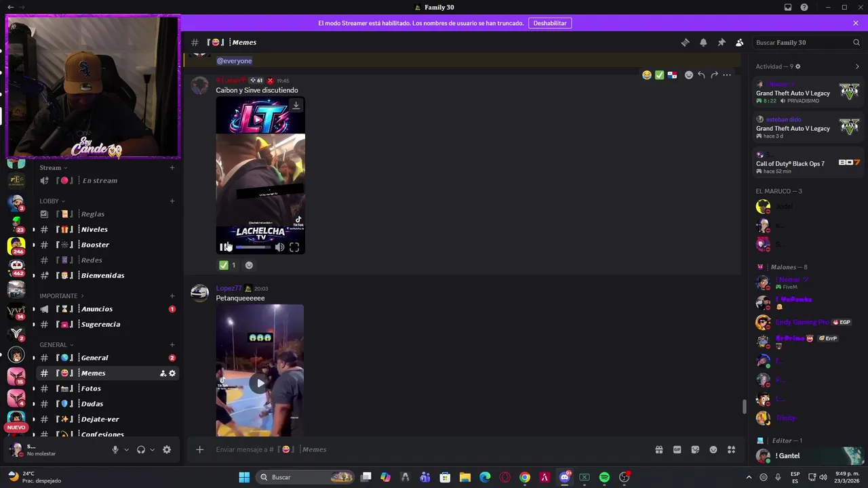Create invite for Memes channel

point(163,373)
